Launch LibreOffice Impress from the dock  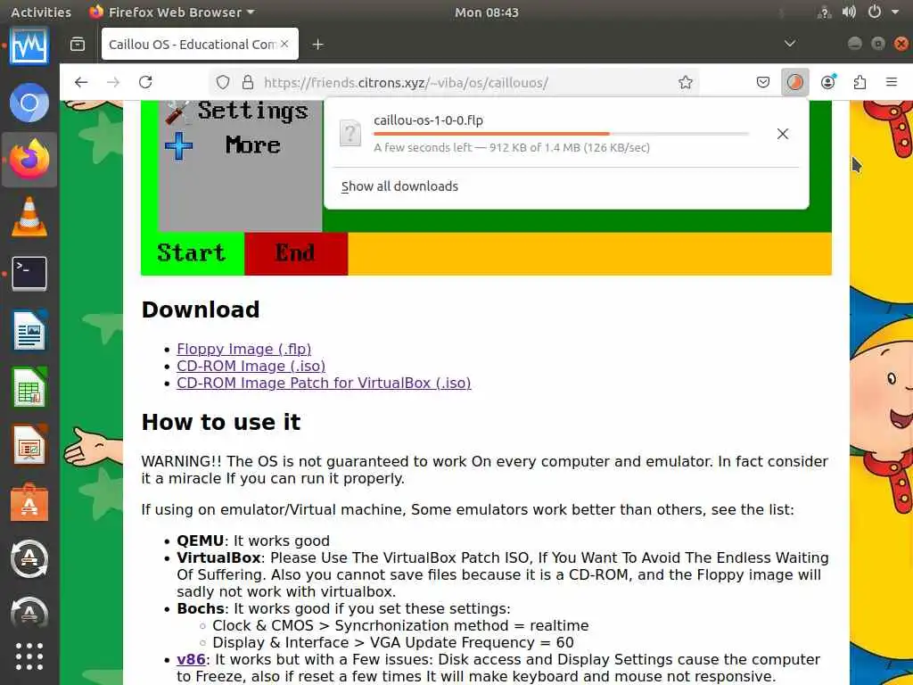click(29, 444)
